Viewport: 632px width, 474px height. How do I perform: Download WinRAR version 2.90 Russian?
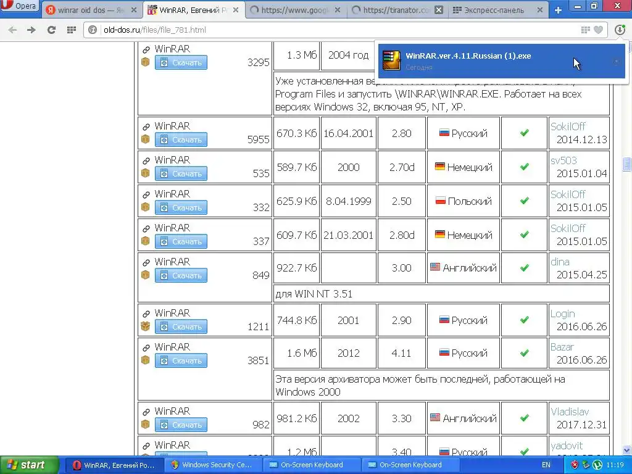tap(181, 326)
